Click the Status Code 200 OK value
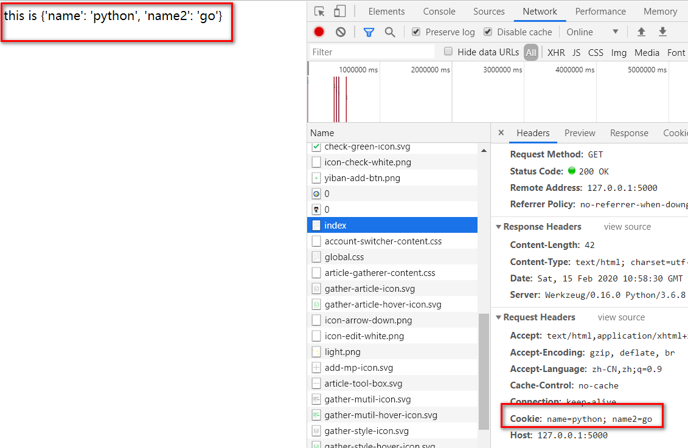This screenshot has height=448, width=688. tap(593, 171)
